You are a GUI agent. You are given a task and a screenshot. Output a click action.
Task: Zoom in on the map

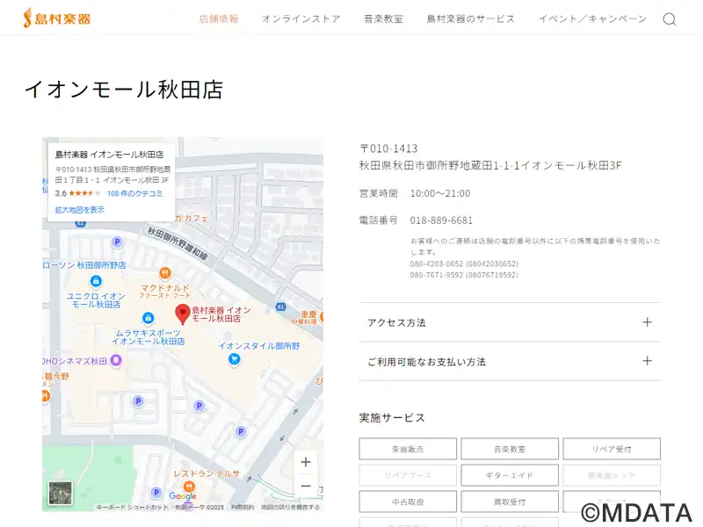tap(306, 462)
